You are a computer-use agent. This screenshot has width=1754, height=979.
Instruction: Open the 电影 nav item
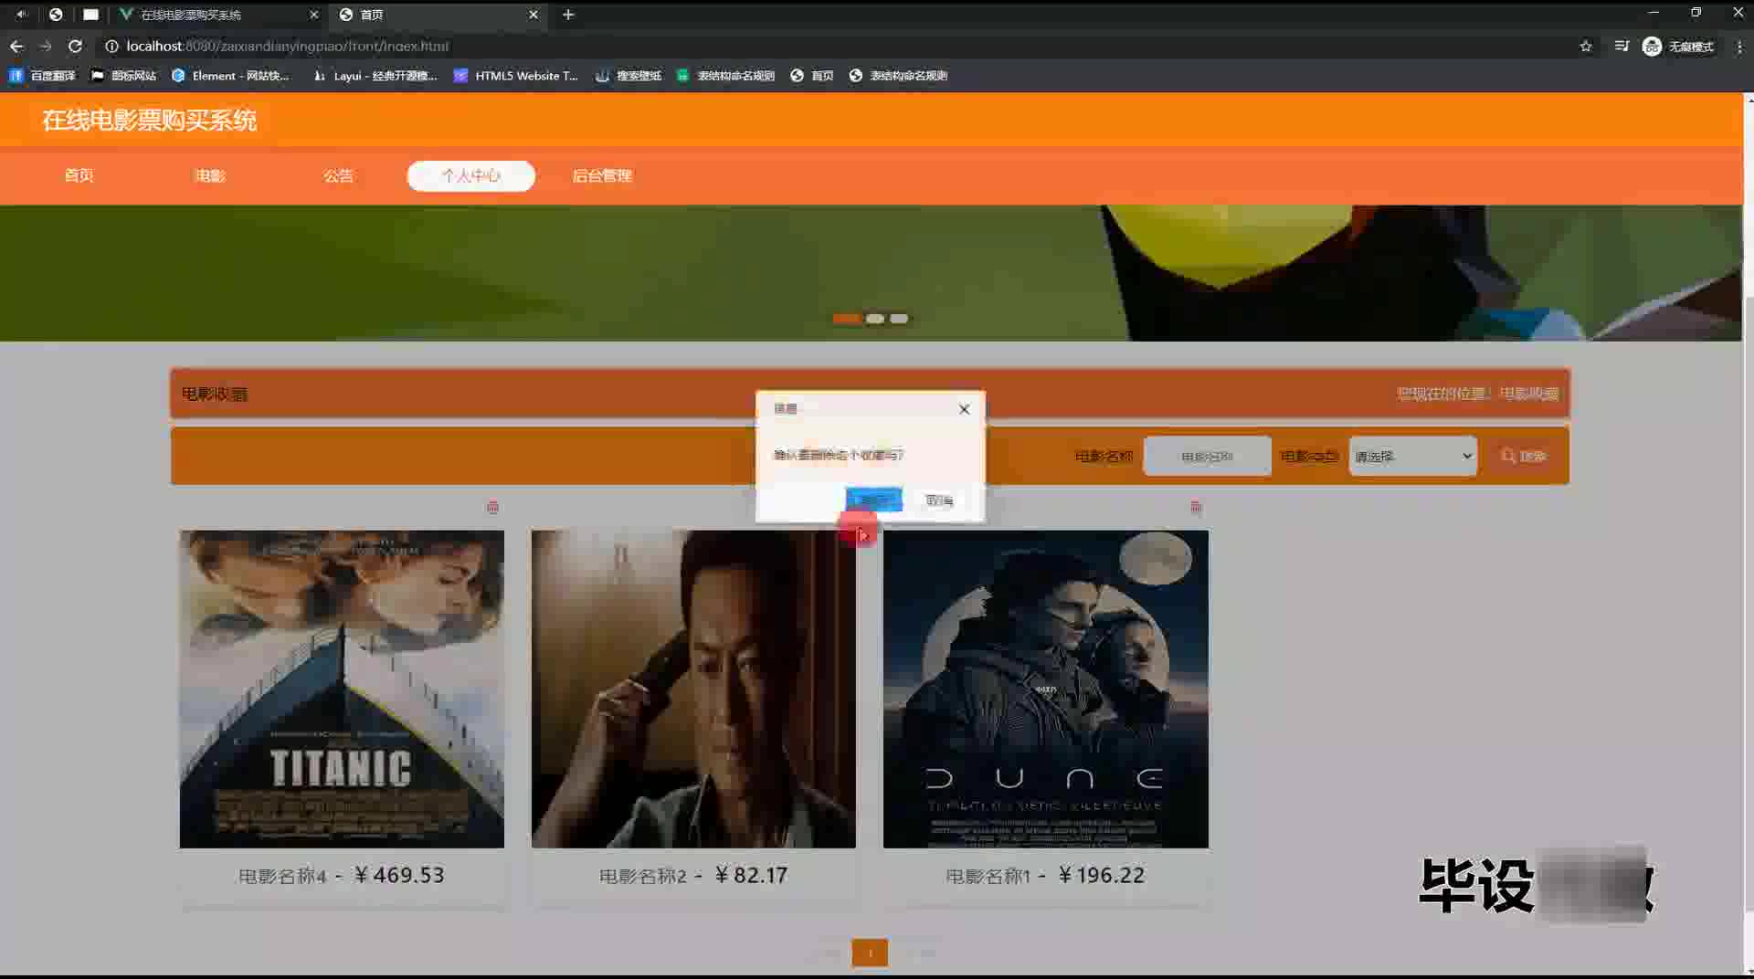[210, 175]
